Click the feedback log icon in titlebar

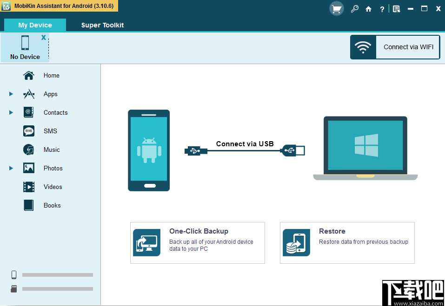click(x=396, y=8)
